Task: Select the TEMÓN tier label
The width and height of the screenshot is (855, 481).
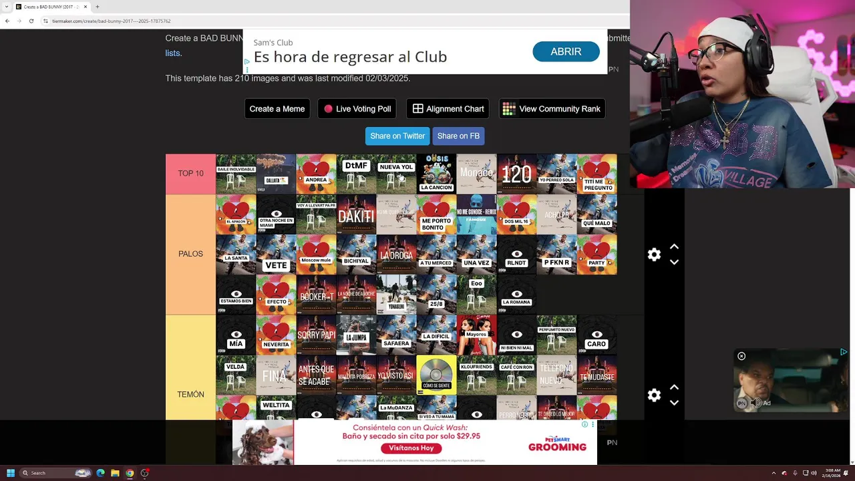Action: tap(190, 394)
